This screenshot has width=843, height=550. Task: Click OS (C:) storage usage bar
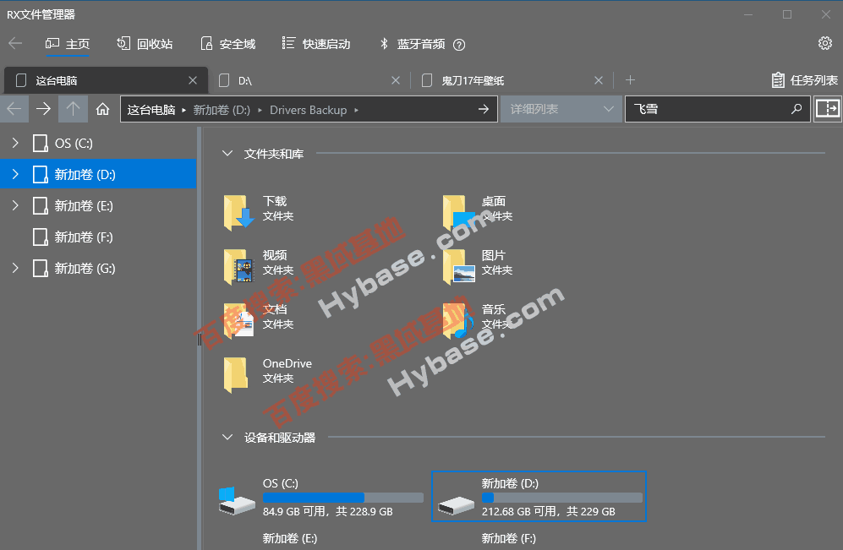[x=343, y=498]
